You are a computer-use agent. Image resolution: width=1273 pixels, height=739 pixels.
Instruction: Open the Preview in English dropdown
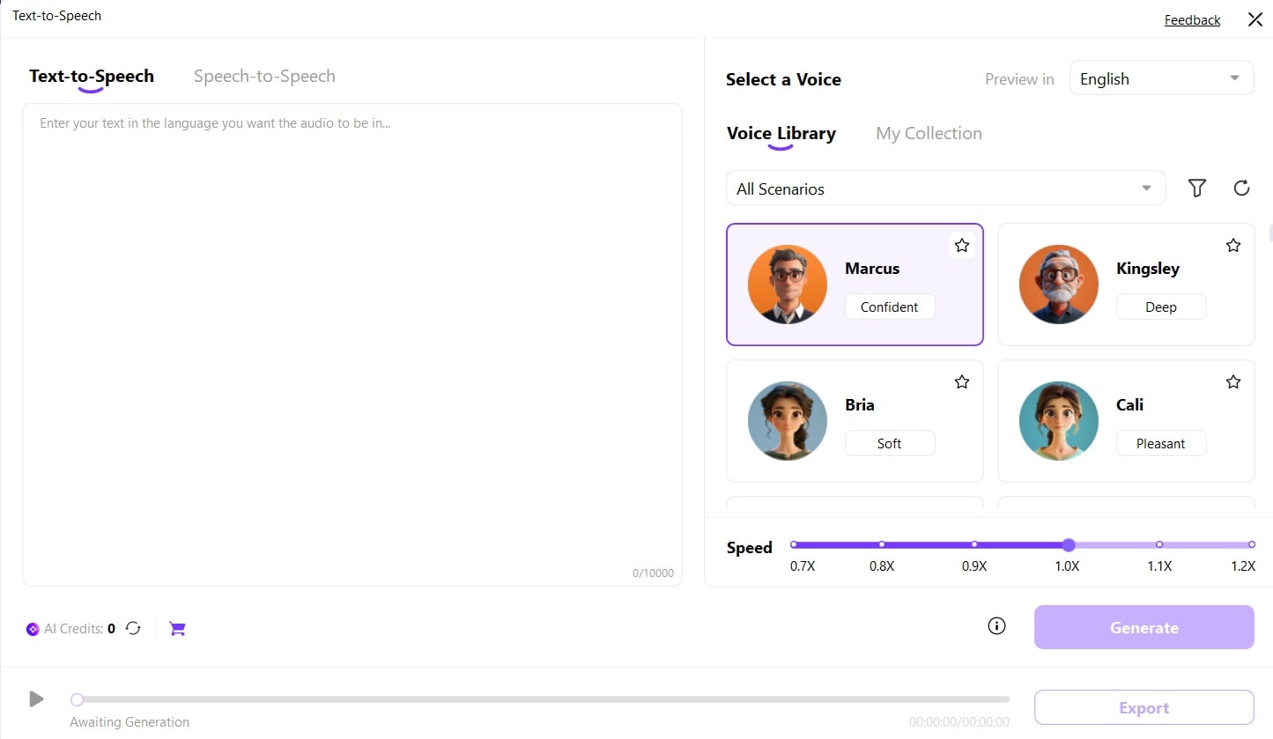coord(1160,78)
